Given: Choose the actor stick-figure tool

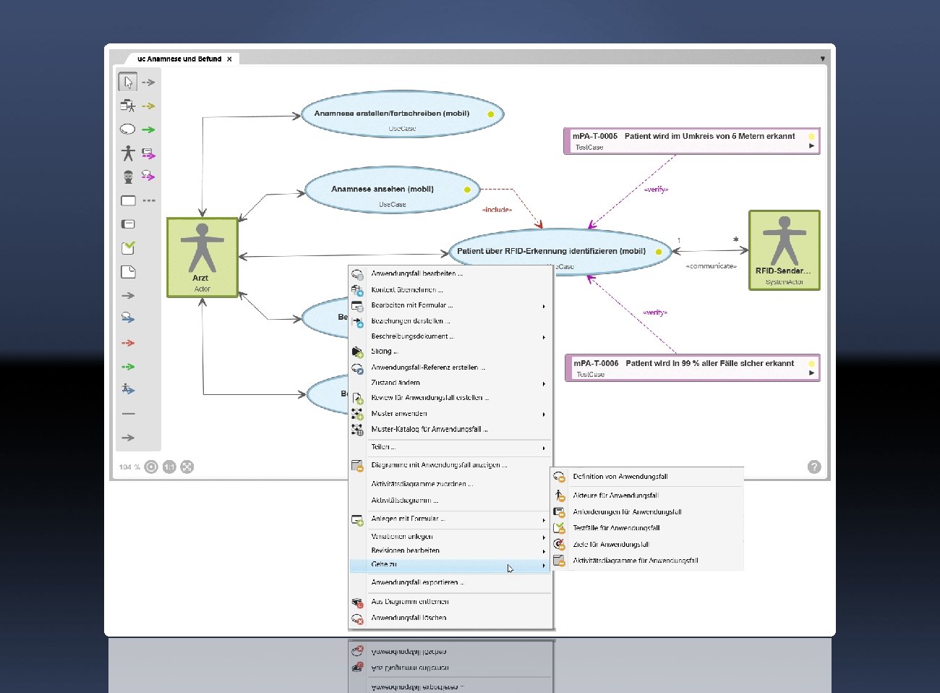Looking at the screenshot, I should coord(128,153).
